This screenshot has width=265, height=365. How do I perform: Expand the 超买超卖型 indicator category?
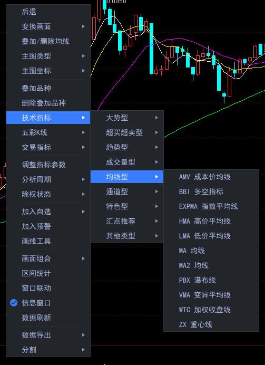[127, 132]
